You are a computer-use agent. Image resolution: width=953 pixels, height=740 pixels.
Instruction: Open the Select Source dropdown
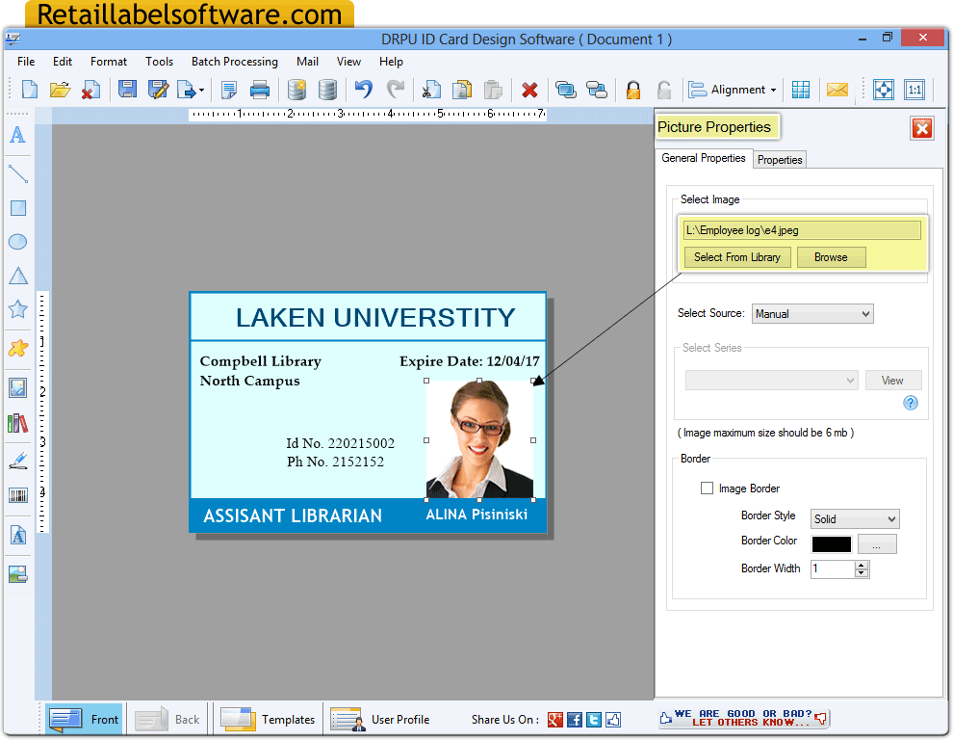point(812,313)
